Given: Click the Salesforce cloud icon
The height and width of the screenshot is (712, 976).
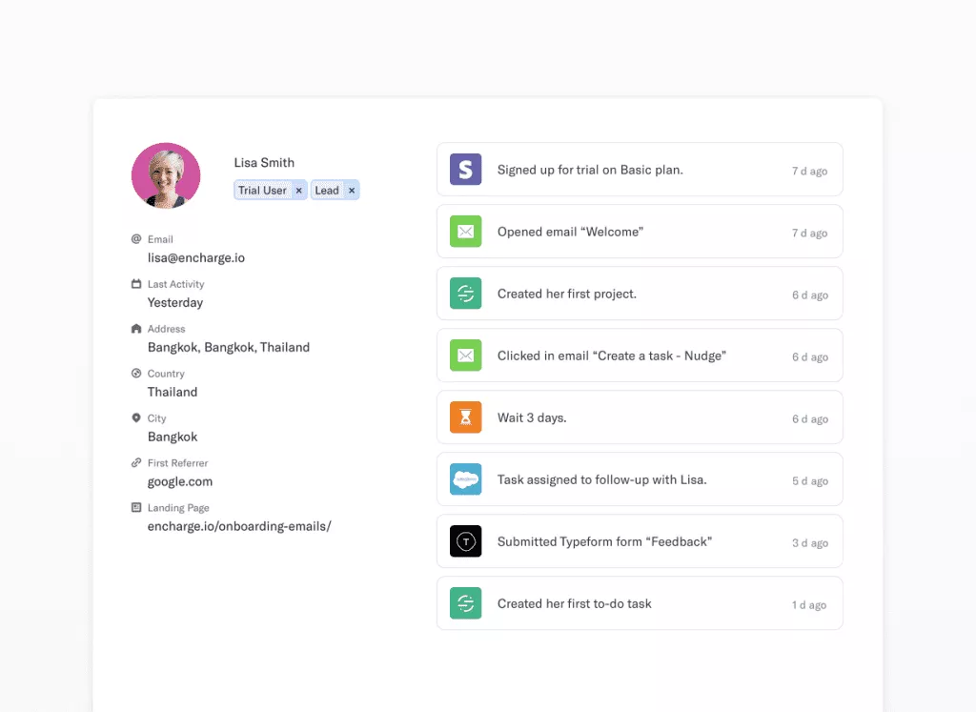Looking at the screenshot, I should tap(465, 479).
